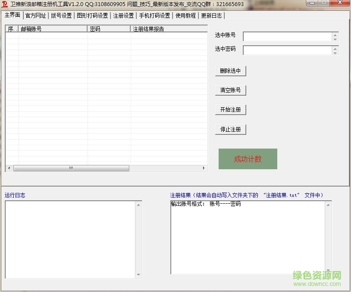Click the down arrow beside 选中密码 field

(x=335, y=53)
